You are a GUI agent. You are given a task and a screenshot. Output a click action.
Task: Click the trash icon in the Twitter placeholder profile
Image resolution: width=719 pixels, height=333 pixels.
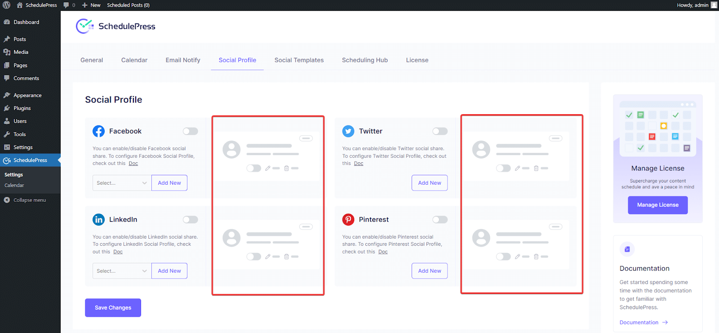point(536,168)
